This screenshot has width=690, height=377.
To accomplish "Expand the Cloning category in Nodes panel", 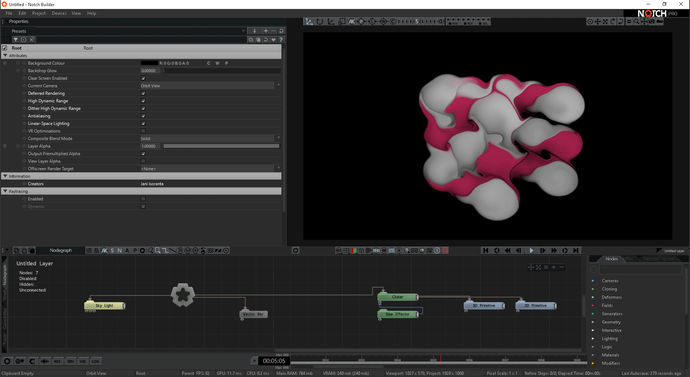I will tap(593, 289).
